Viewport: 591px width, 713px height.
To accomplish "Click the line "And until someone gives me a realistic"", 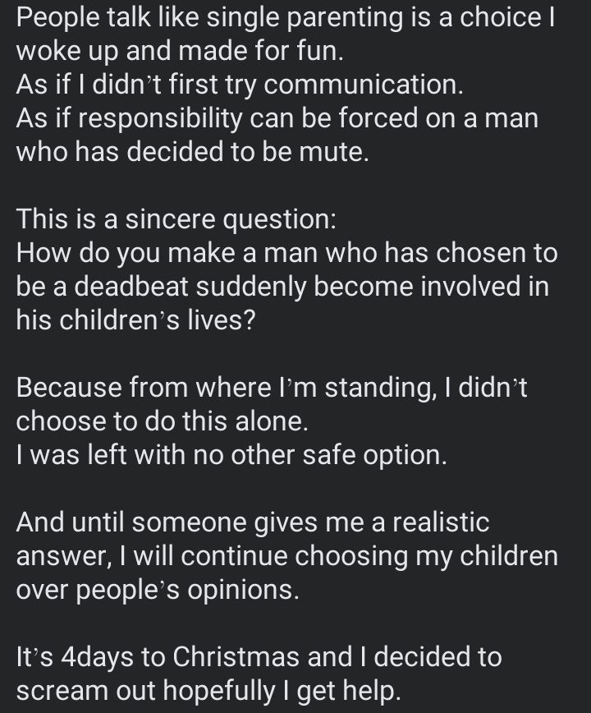I will [253, 522].
